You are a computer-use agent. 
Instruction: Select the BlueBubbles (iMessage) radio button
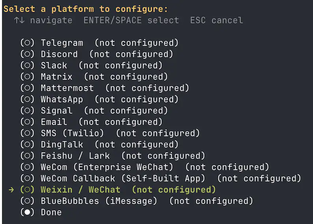click(27, 201)
